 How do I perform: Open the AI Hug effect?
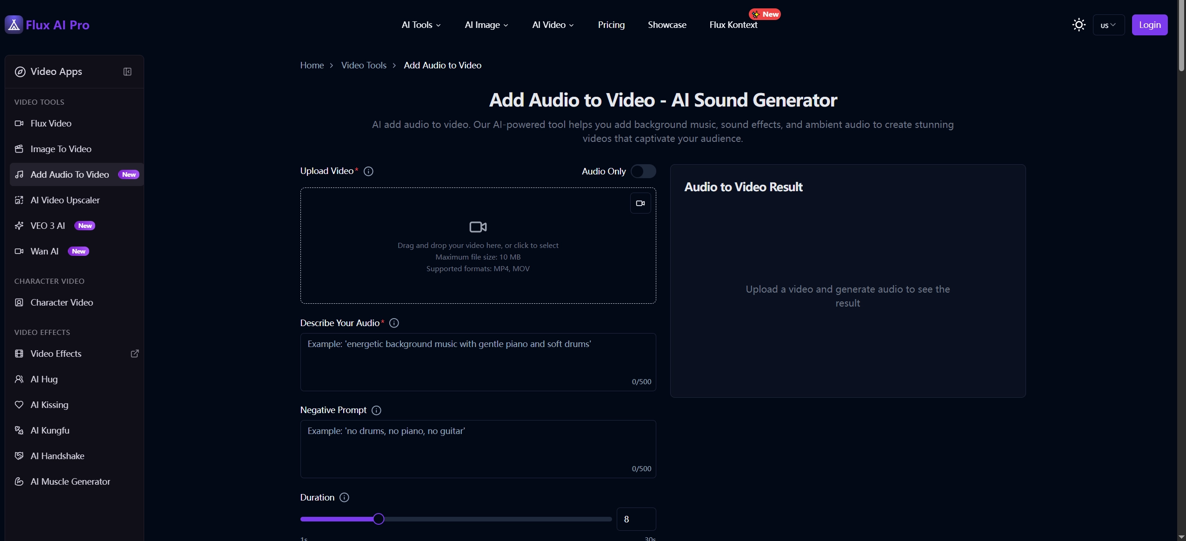click(44, 379)
